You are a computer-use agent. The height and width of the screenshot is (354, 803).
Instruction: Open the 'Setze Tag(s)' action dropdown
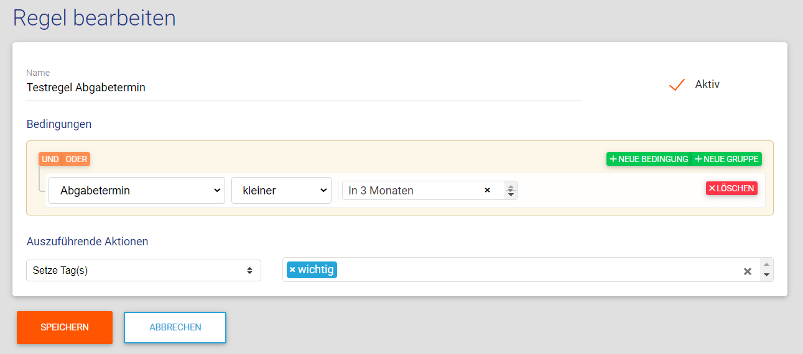143,270
